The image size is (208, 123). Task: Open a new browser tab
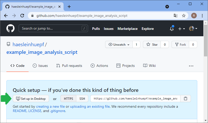pyautogui.click(x=69, y=7)
